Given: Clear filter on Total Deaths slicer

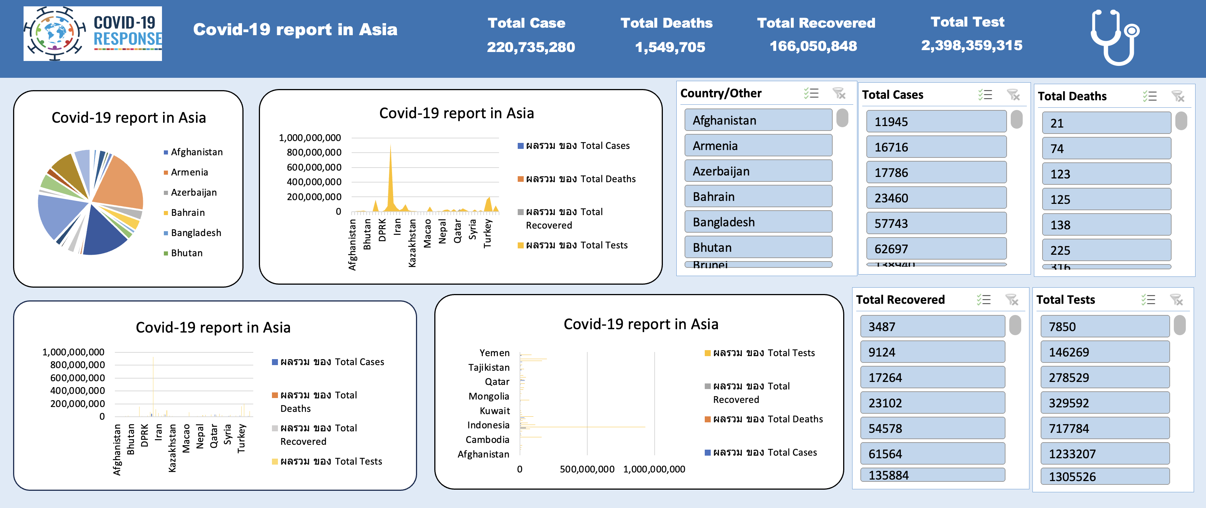Looking at the screenshot, I should pos(1178,96).
